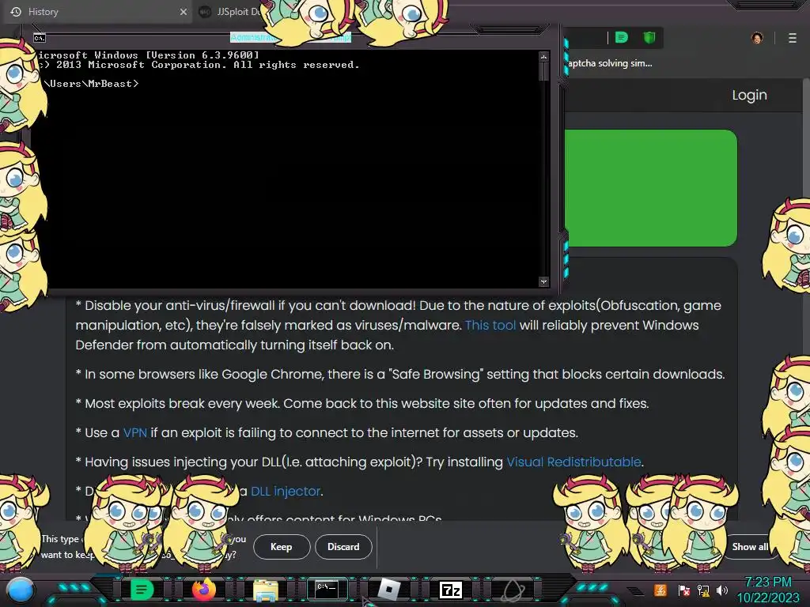Open the Start orb button
This screenshot has width=810, height=607.
pos(21,590)
